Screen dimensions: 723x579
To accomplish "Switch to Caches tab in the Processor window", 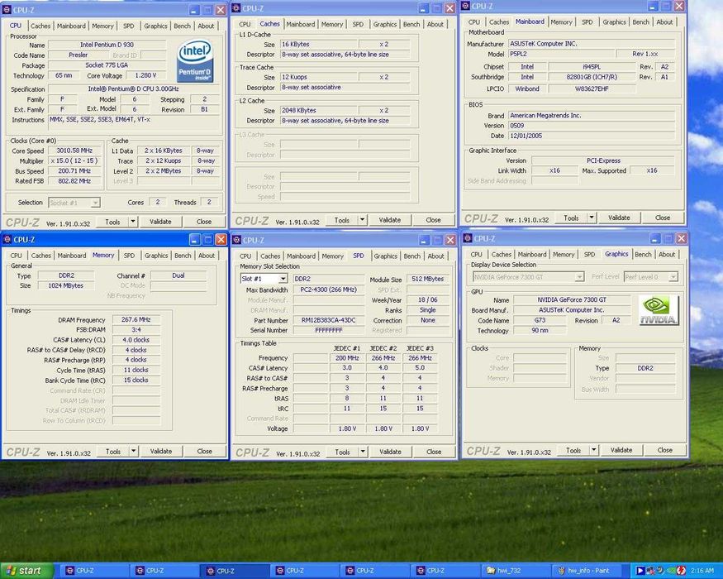I will point(40,26).
